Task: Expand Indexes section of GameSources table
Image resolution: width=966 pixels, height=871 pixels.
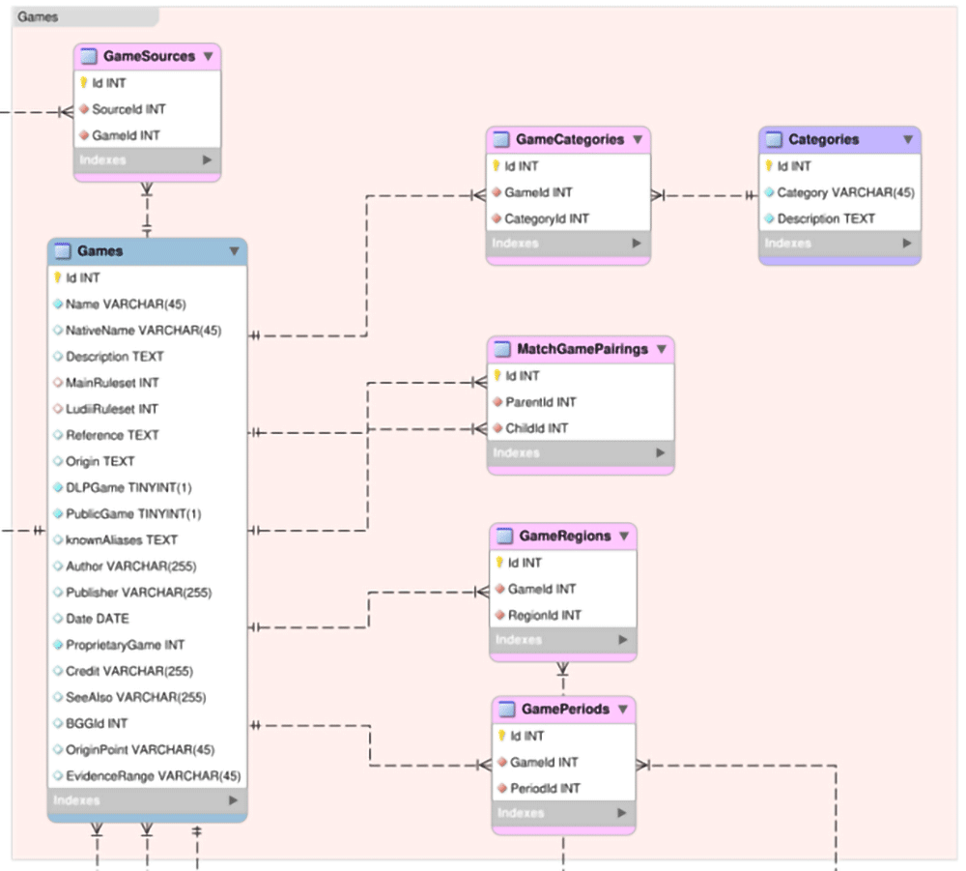Action: [x=207, y=160]
